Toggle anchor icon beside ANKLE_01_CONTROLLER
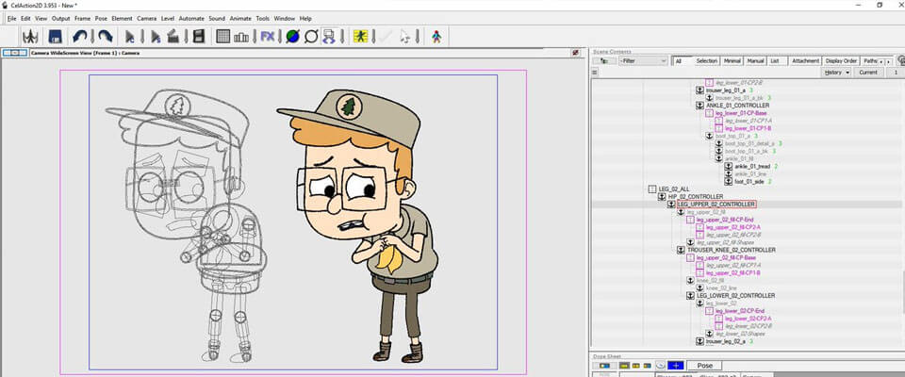 point(699,106)
